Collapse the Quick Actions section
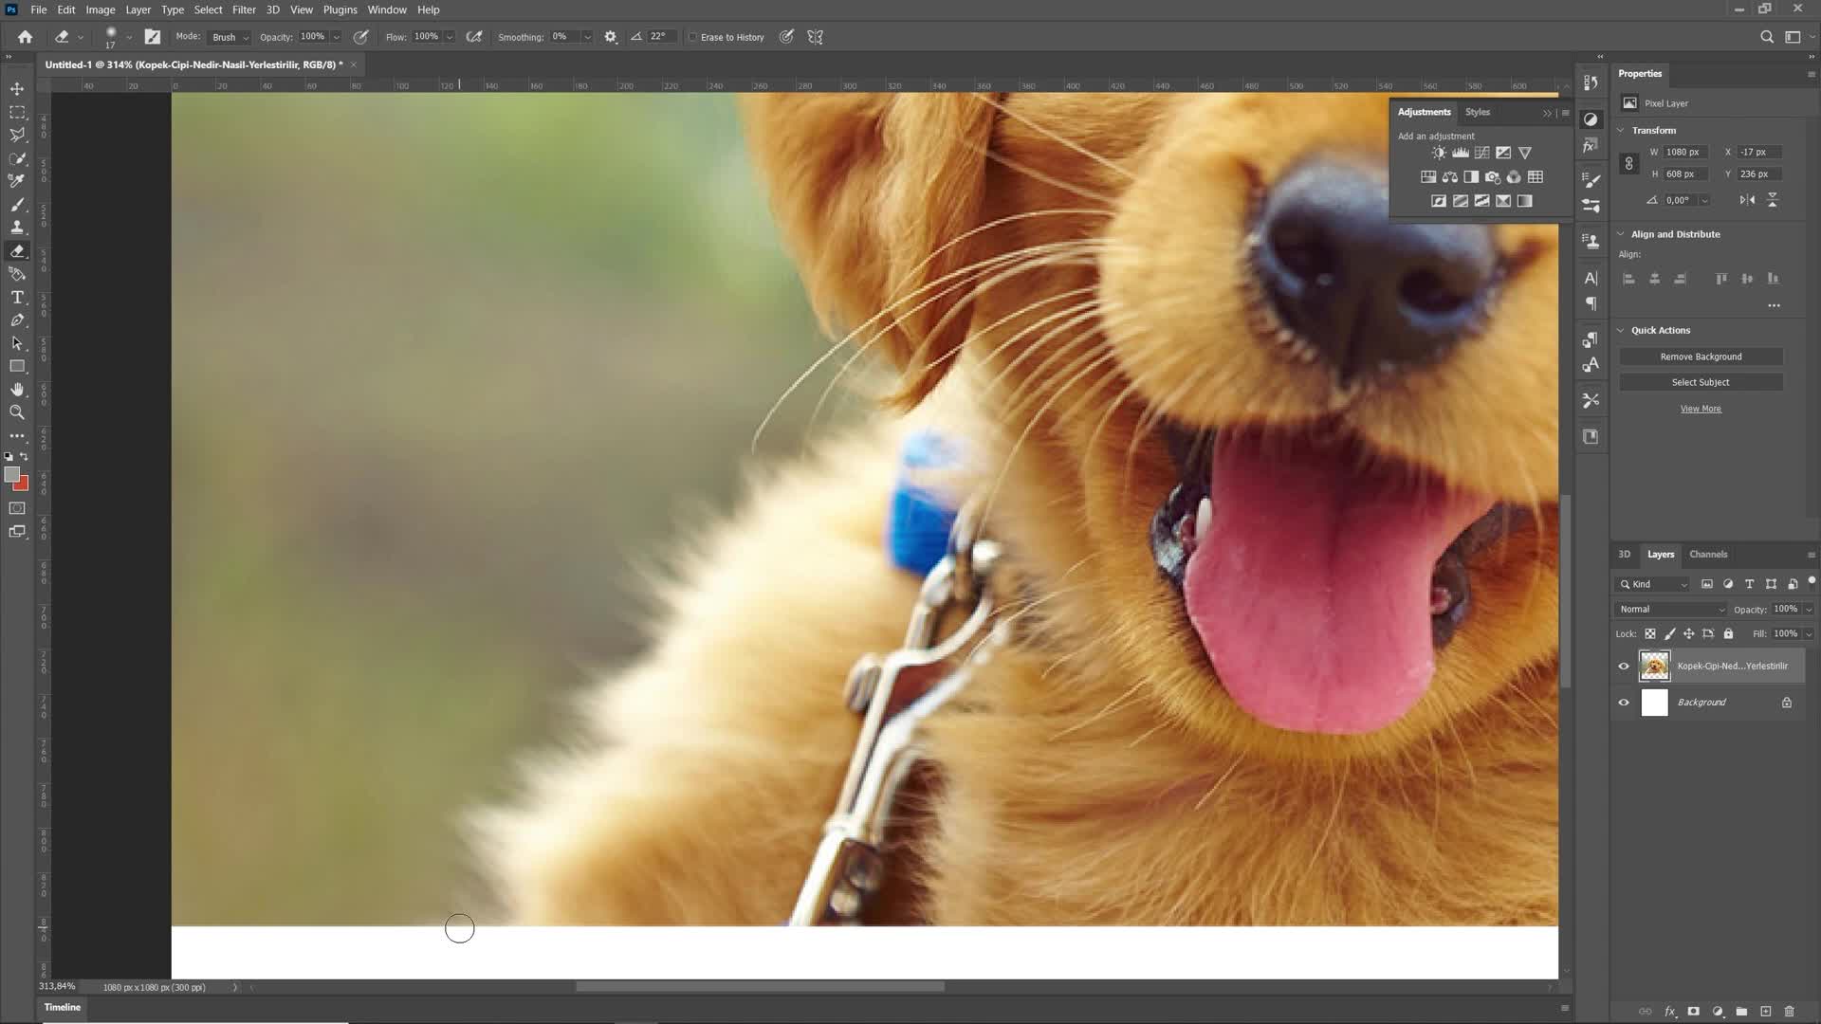 tap(1621, 330)
